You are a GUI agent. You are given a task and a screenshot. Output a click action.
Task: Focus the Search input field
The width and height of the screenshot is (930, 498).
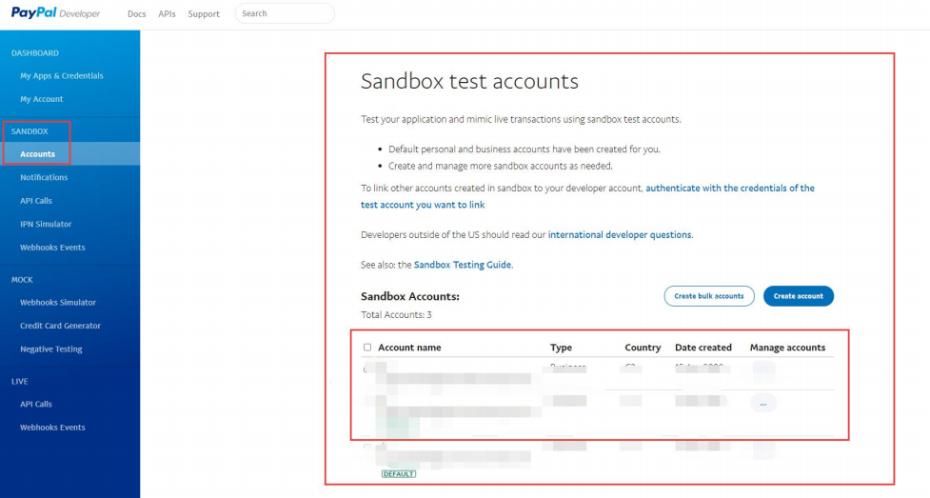(x=285, y=13)
